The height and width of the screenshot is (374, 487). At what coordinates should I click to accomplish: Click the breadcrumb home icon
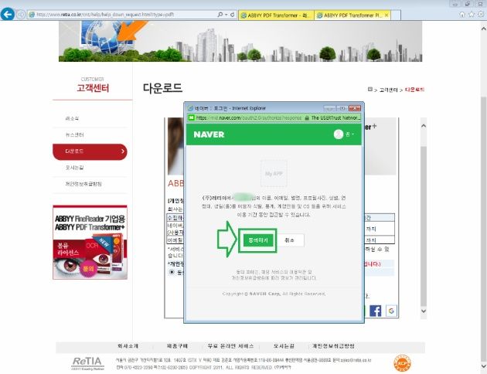(370, 90)
